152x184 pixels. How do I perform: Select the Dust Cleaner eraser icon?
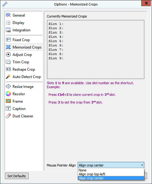pos(8,116)
